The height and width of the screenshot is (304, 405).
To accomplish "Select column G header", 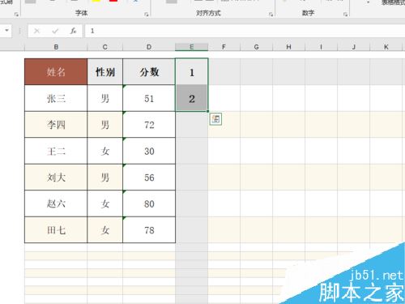I will pos(257,47).
